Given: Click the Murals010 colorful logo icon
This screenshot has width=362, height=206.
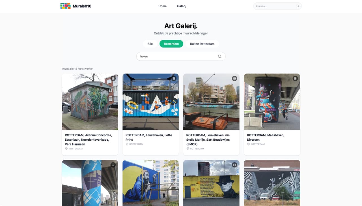Looking at the screenshot, I should tap(65, 6).
